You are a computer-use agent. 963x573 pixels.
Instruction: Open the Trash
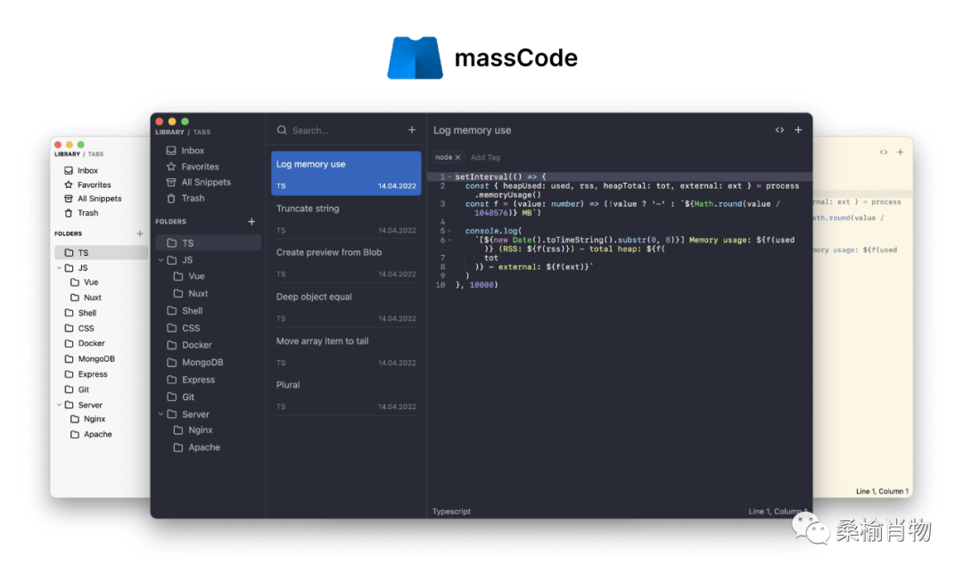point(192,198)
